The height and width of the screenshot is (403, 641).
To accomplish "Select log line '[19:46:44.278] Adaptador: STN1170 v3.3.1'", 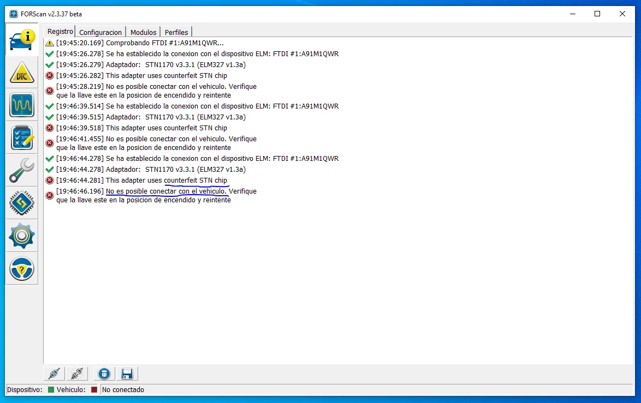I will coord(151,170).
